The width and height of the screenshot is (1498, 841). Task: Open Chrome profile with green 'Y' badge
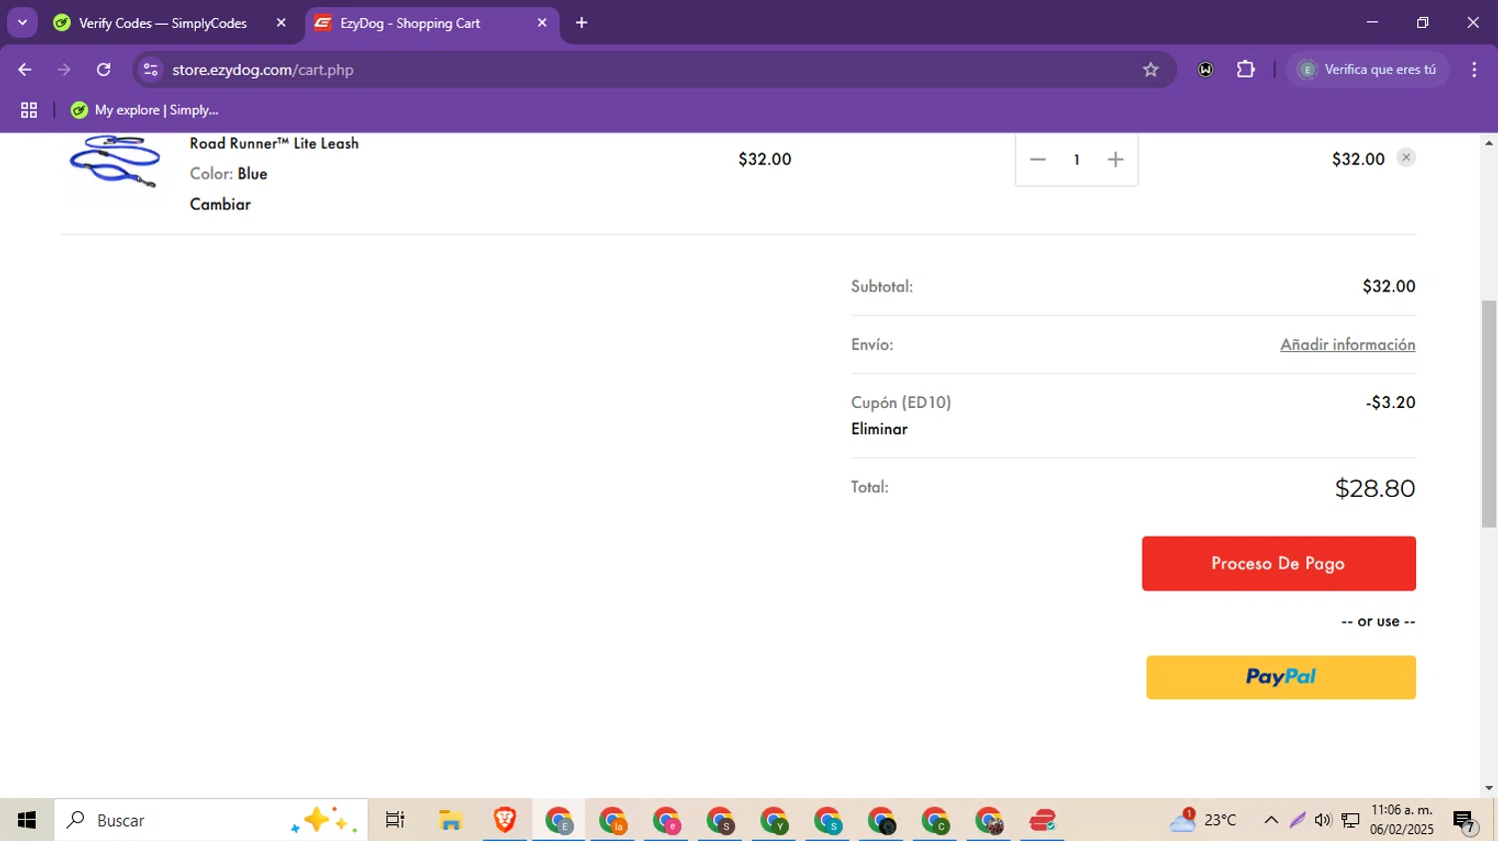click(x=774, y=820)
